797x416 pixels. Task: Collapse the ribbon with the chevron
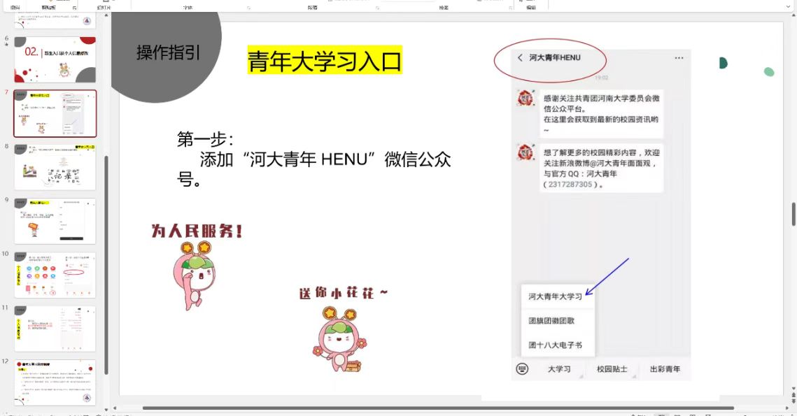(x=788, y=6)
